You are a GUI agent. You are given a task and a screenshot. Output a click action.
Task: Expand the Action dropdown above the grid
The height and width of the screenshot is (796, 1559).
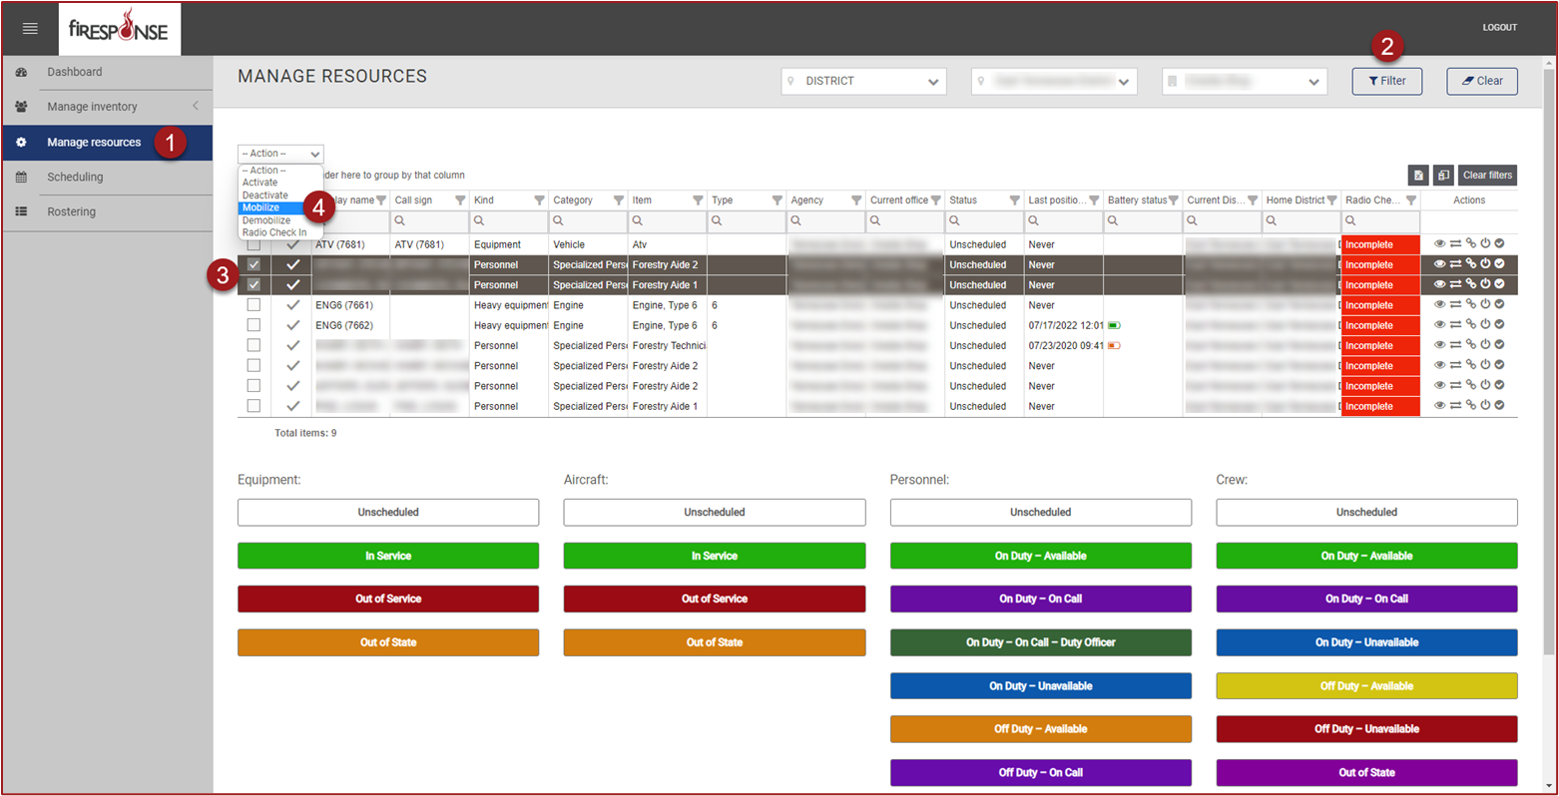[280, 154]
